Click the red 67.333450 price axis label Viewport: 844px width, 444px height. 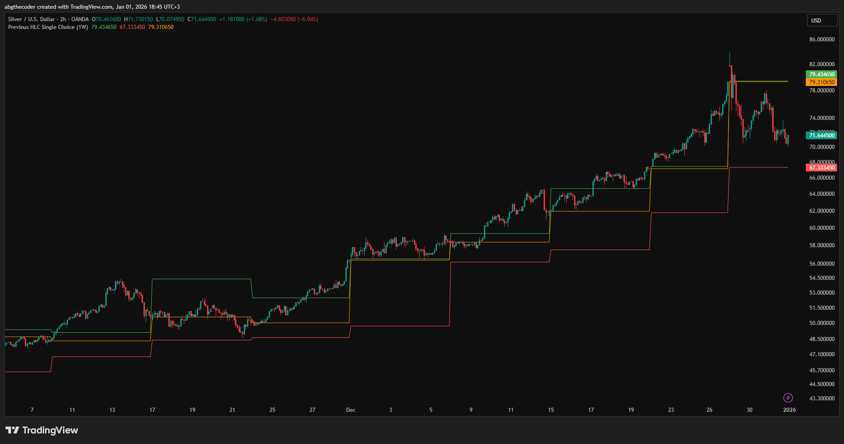point(821,168)
